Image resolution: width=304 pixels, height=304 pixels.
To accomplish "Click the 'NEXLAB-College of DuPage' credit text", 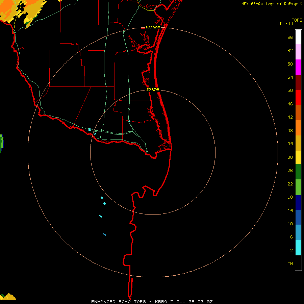I will point(270,4).
